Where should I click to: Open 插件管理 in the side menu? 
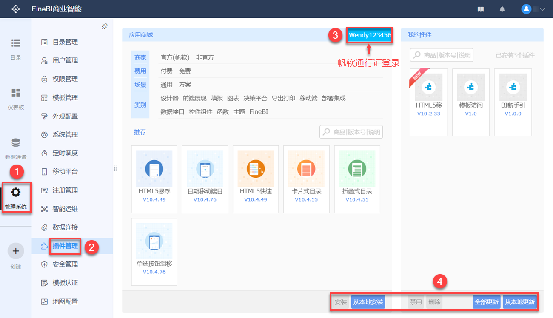pyautogui.click(x=65, y=246)
